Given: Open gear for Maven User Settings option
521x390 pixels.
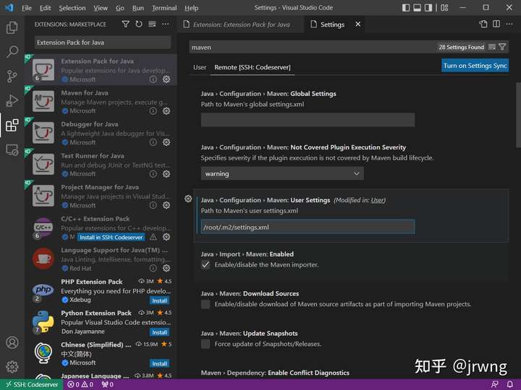Looking at the screenshot, I should (188, 199).
